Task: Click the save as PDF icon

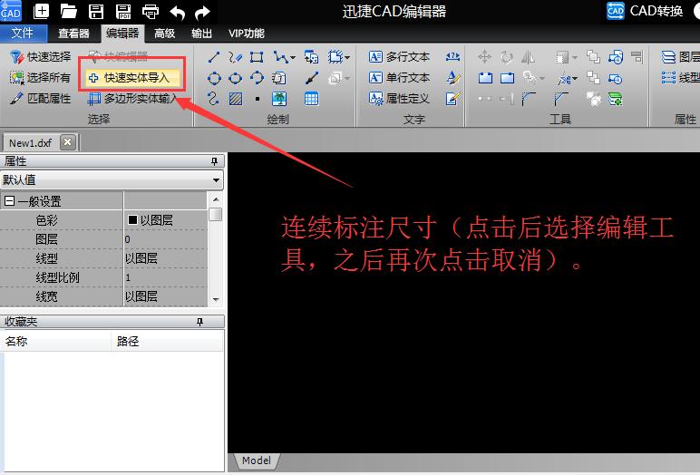Action: click(x=123, y=11)
